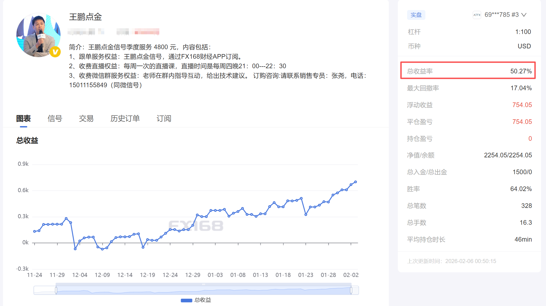Viewport: 546px width, 306px height.
Task: Open the 信号 tab
Action: pos(55,118)
